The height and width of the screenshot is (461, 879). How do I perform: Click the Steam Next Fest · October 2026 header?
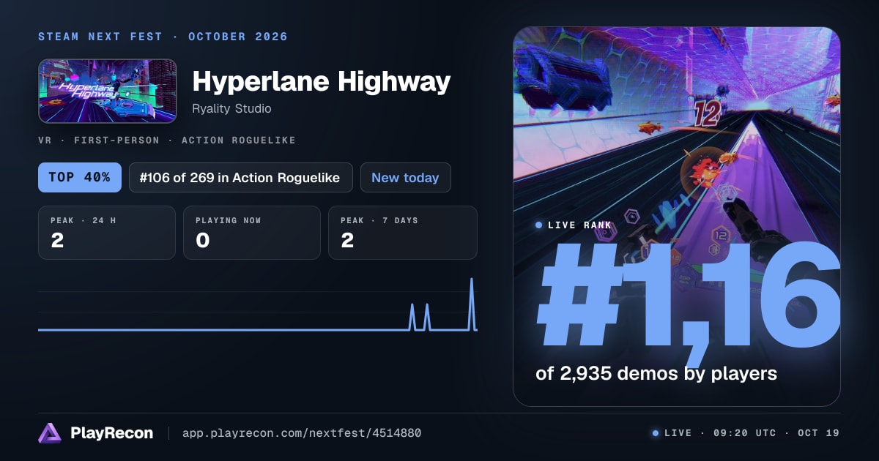coord(163,37)
